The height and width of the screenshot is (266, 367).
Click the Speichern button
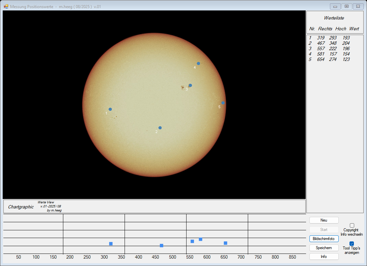[324, 248]
